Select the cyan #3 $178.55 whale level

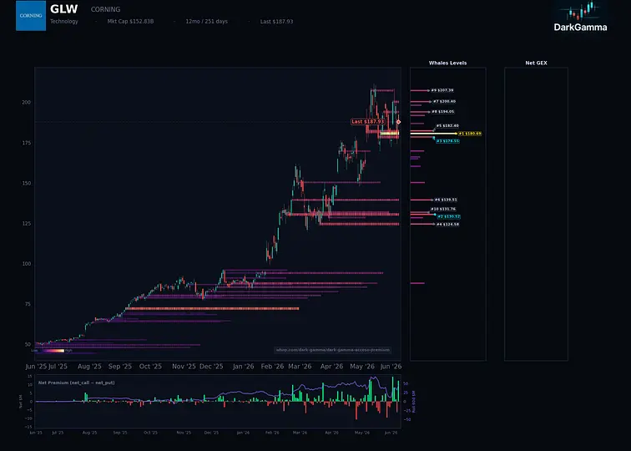click(x=447, y=141)
